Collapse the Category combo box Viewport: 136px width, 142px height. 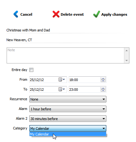tap(68, 128)
